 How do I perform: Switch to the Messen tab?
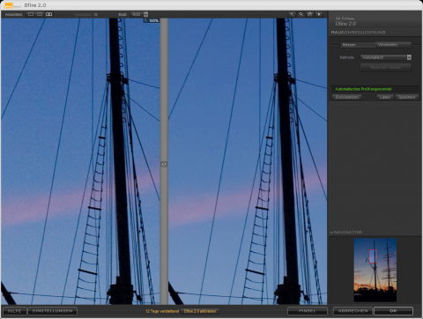(x=358, y=45)
